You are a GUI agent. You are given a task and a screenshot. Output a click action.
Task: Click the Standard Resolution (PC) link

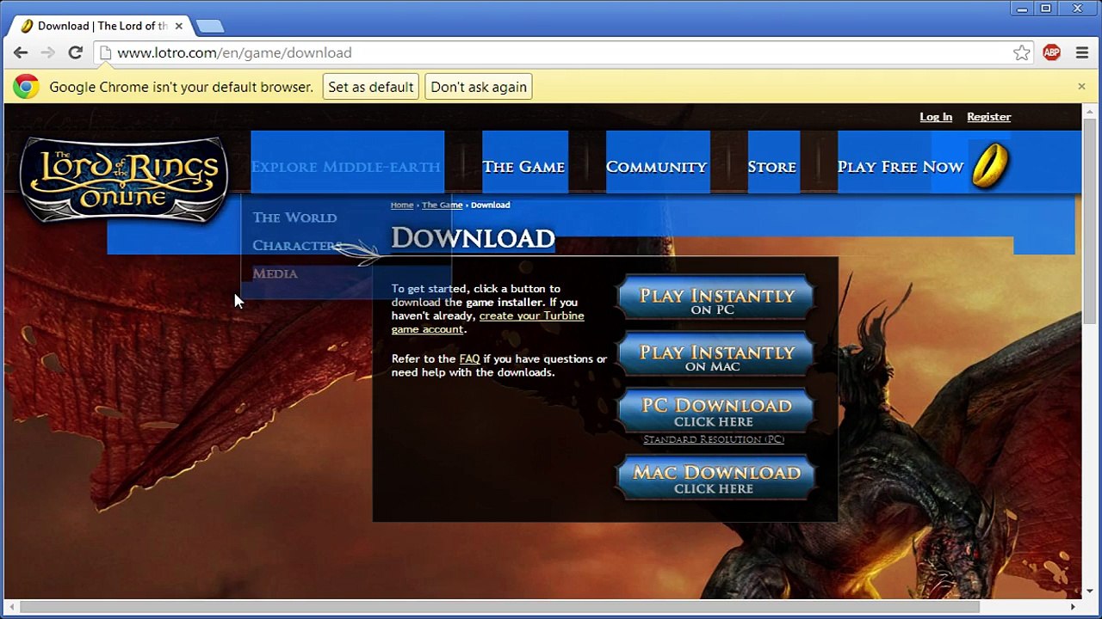tap(714, 439)
